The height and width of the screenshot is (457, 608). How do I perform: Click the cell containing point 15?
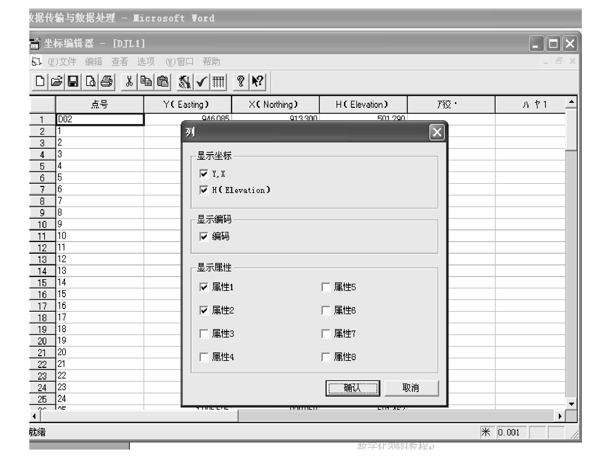point(100,294)
